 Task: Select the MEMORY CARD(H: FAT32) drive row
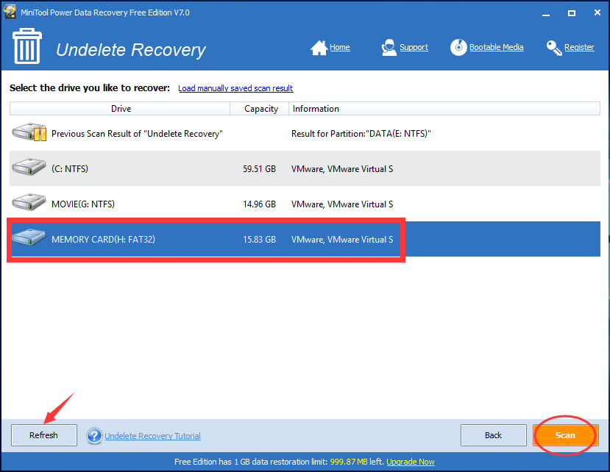coord(305,239)
